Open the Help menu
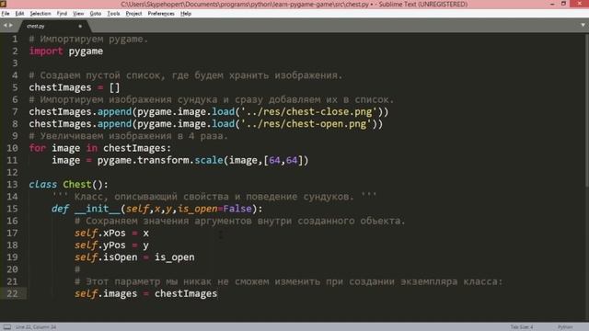Viewport: 589px width, 331px height. 186,14
